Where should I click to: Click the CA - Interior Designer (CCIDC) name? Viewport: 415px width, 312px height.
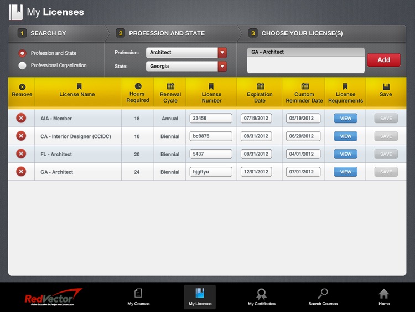(x=76, y=136)
